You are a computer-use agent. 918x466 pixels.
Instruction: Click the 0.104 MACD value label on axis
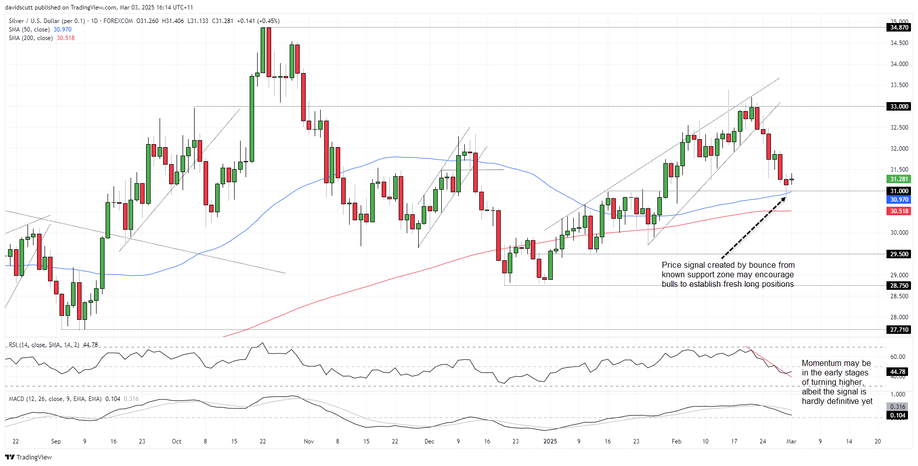pos(897,415)
